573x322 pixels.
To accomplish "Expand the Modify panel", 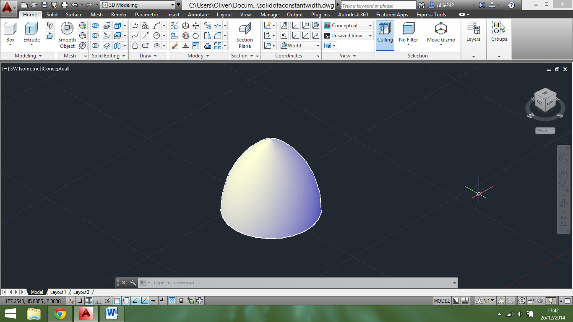I will [198, 55].
